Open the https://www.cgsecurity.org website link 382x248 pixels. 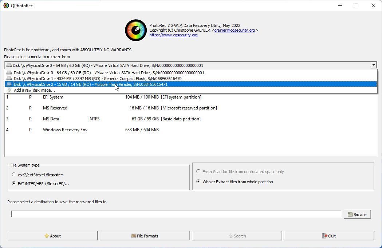(173, 35)
